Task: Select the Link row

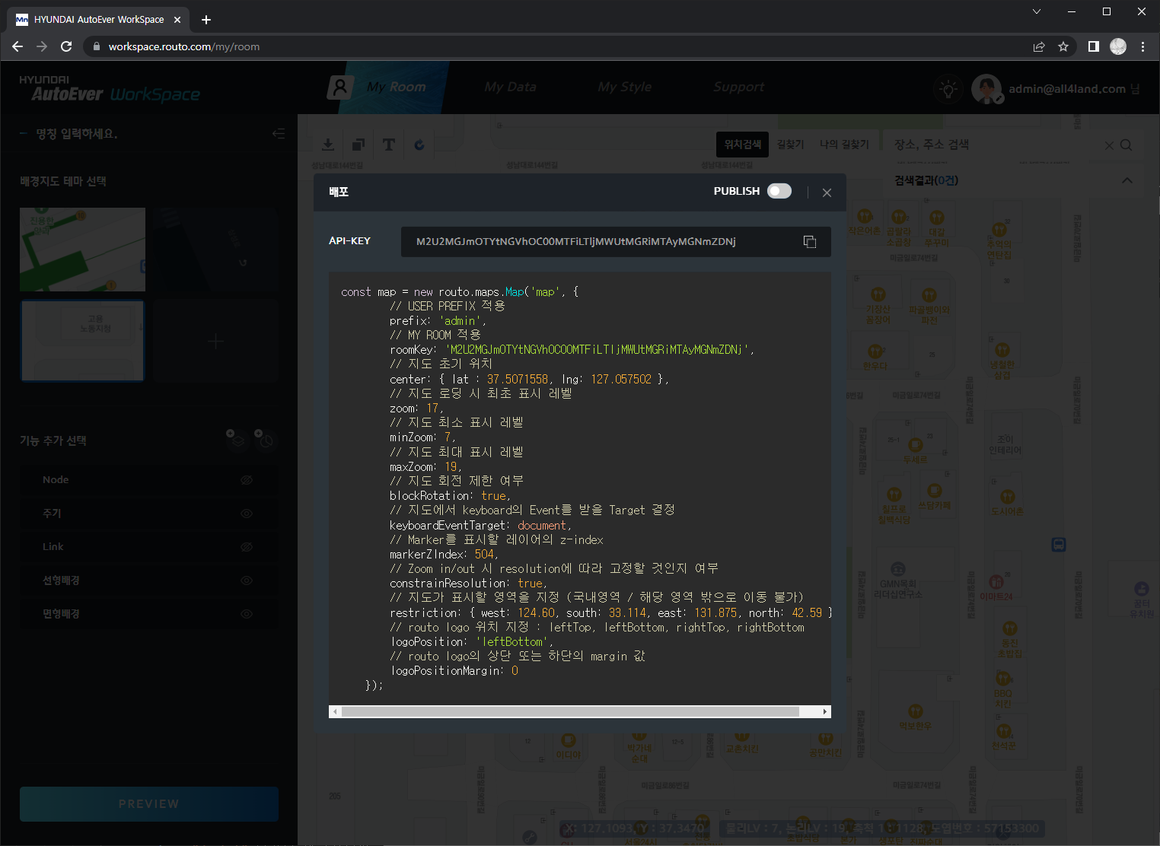Action: (149, 547)
